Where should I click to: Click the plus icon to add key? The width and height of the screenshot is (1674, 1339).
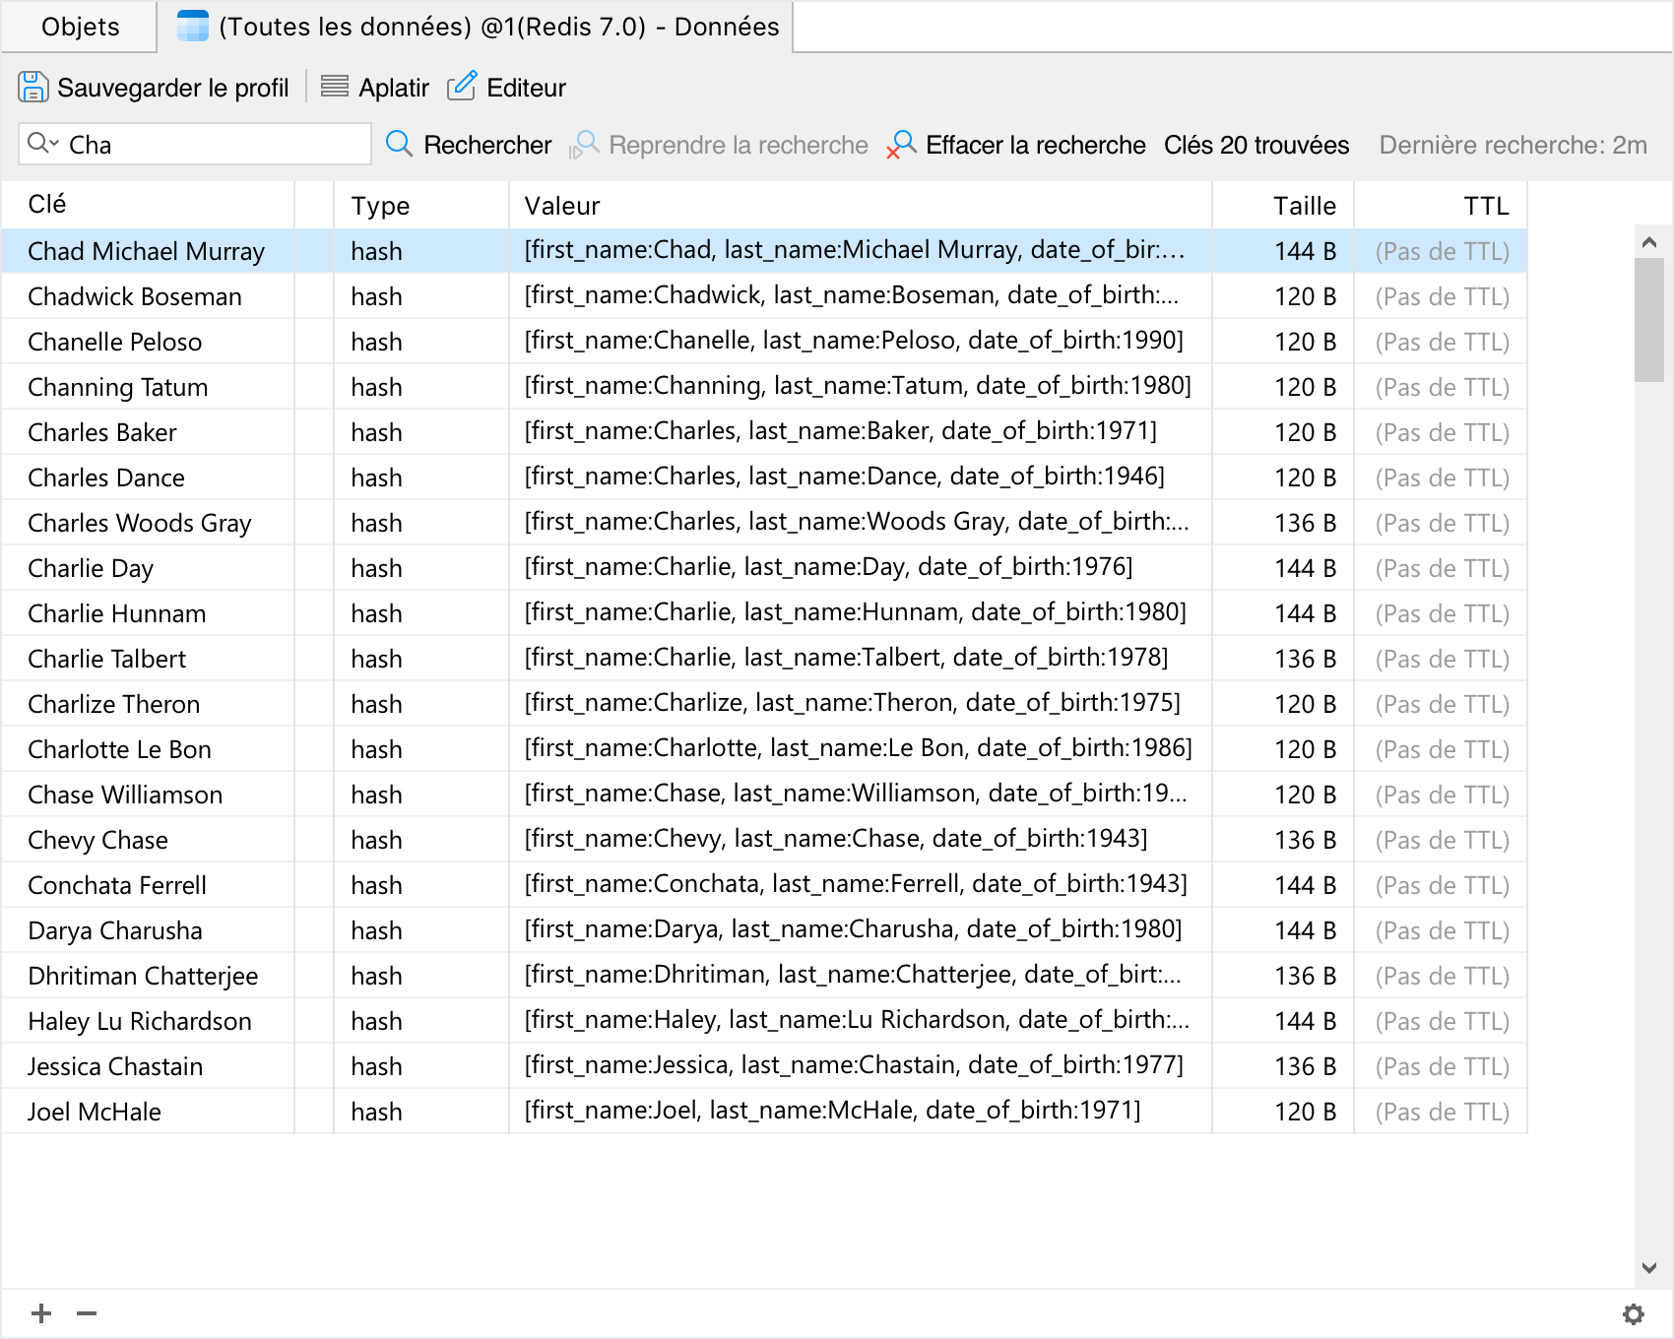[x=41, y=1313]
